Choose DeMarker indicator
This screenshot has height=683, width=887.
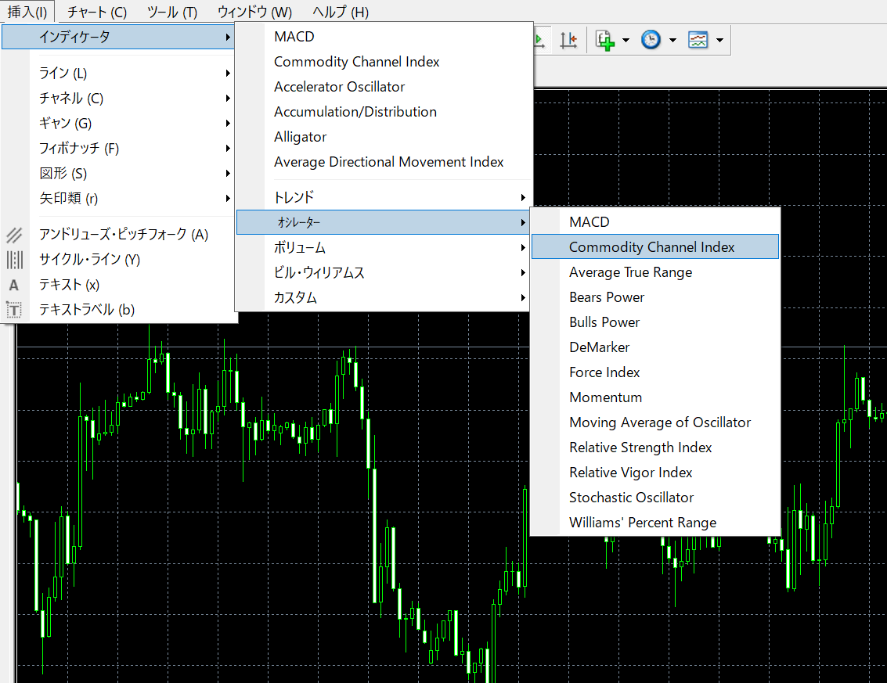tap(655, 347)
